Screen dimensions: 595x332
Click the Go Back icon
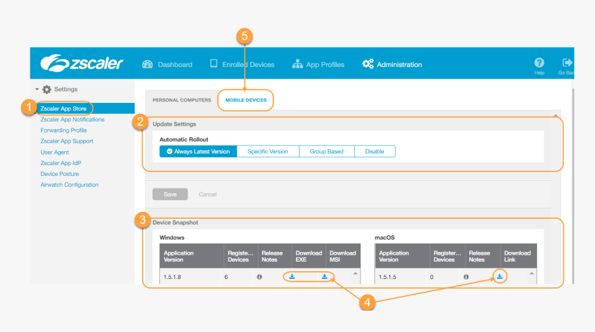pos(567,63)
